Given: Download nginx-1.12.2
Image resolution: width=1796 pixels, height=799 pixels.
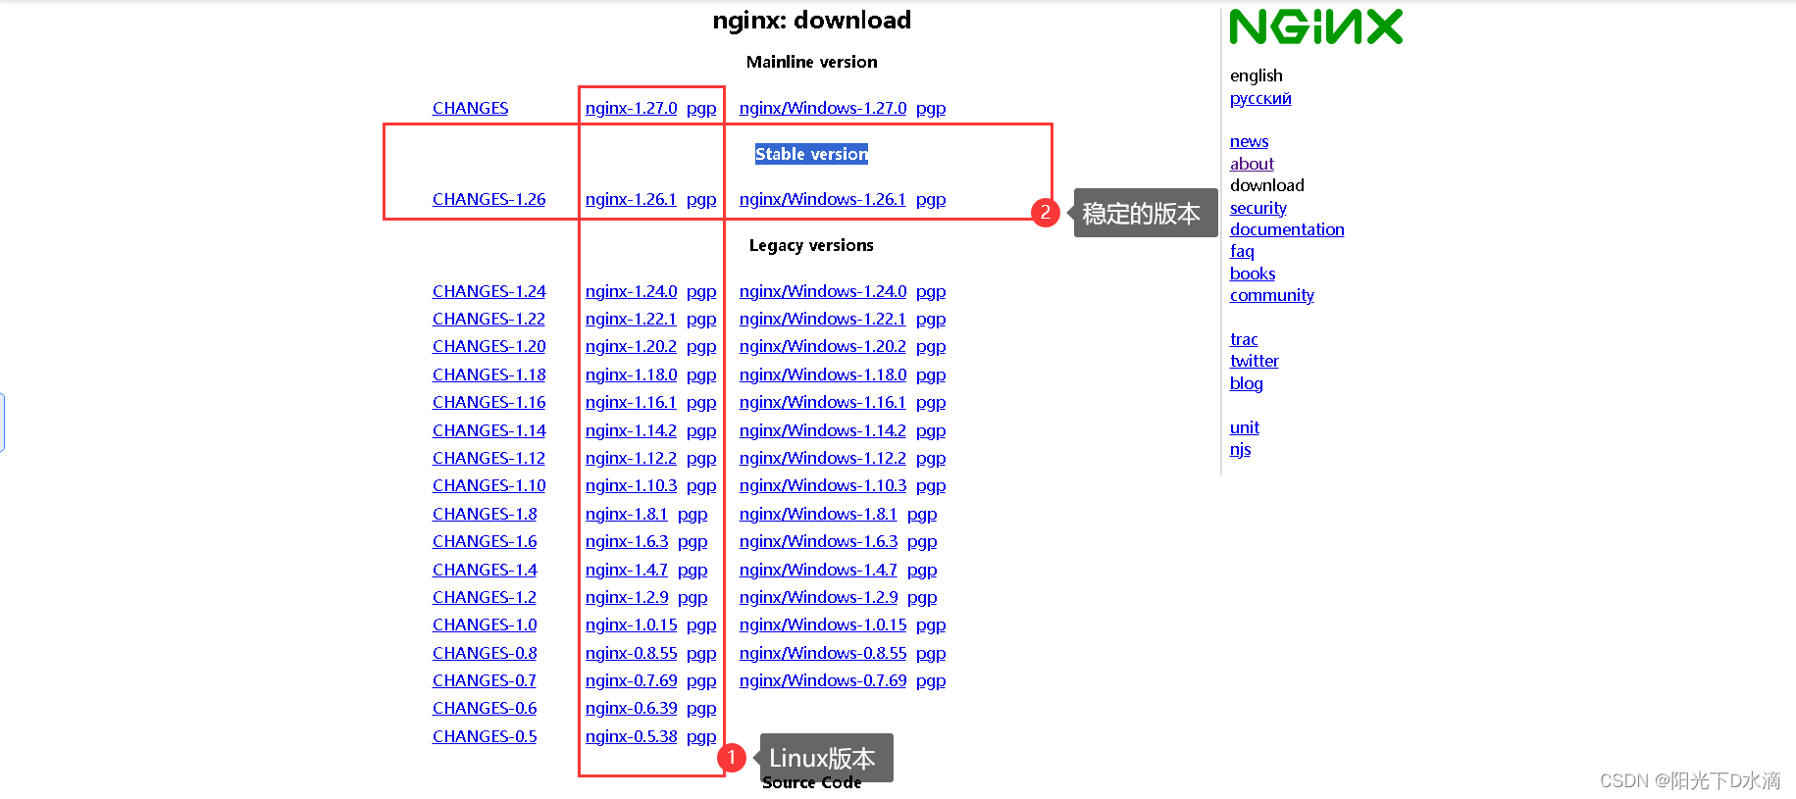Looking at the screenshot, I should 631,458.
